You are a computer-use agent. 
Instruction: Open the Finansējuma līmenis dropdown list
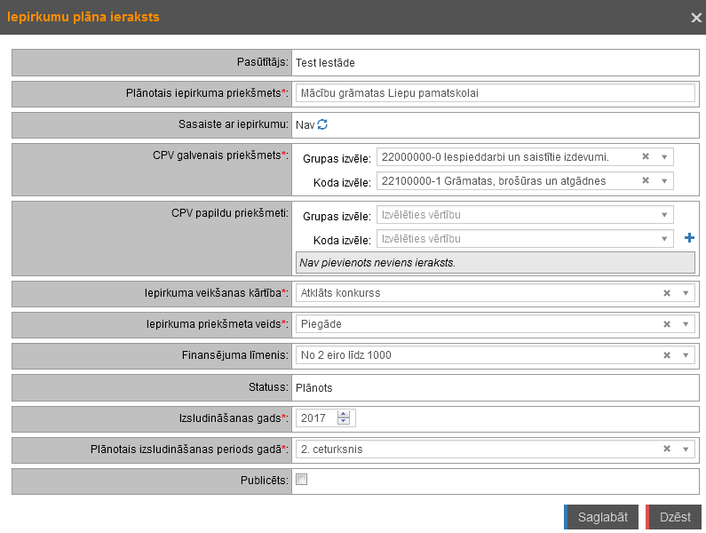click(x=685, y=355)
